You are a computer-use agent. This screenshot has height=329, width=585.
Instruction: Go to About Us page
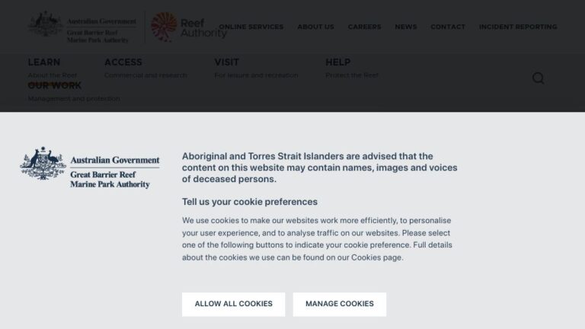coord(315,27)
